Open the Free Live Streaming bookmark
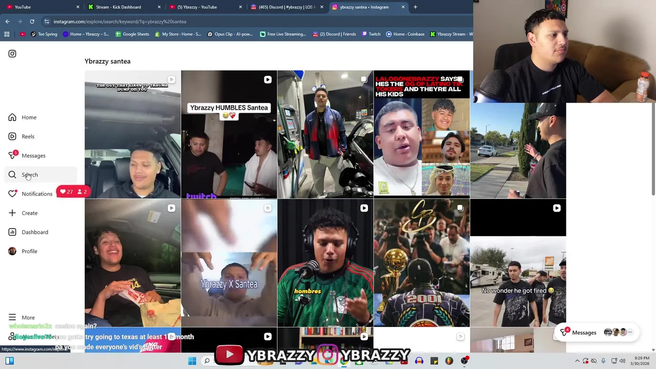The image size is (656, 369). click(283, 34)
